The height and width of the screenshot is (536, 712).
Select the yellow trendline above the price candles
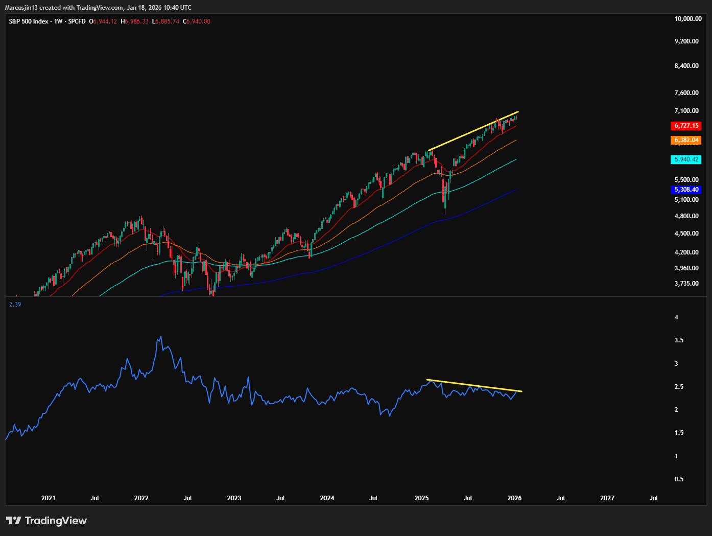473,131
